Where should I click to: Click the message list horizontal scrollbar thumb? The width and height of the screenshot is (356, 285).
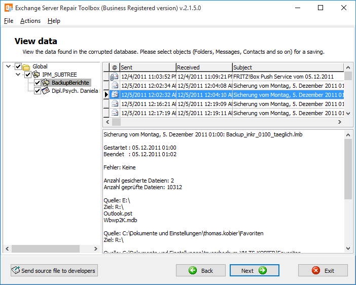click(x=117, y=122)
